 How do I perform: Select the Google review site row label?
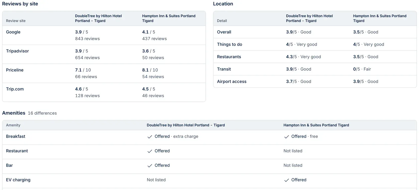pos(13,32)
